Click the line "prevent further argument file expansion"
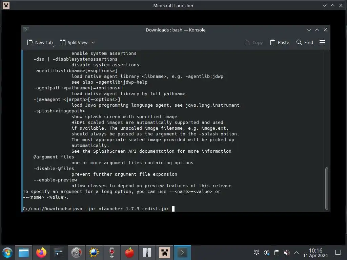Viewport: 347px width, 260px height. coord(124,174)
